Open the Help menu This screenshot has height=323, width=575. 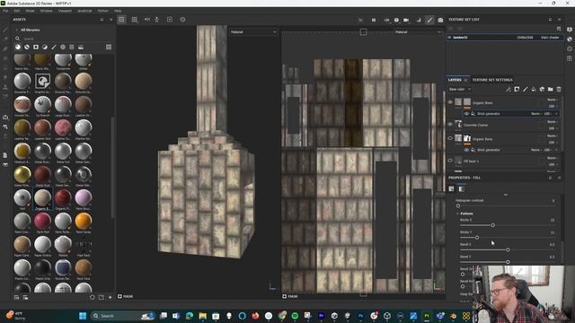118,11
